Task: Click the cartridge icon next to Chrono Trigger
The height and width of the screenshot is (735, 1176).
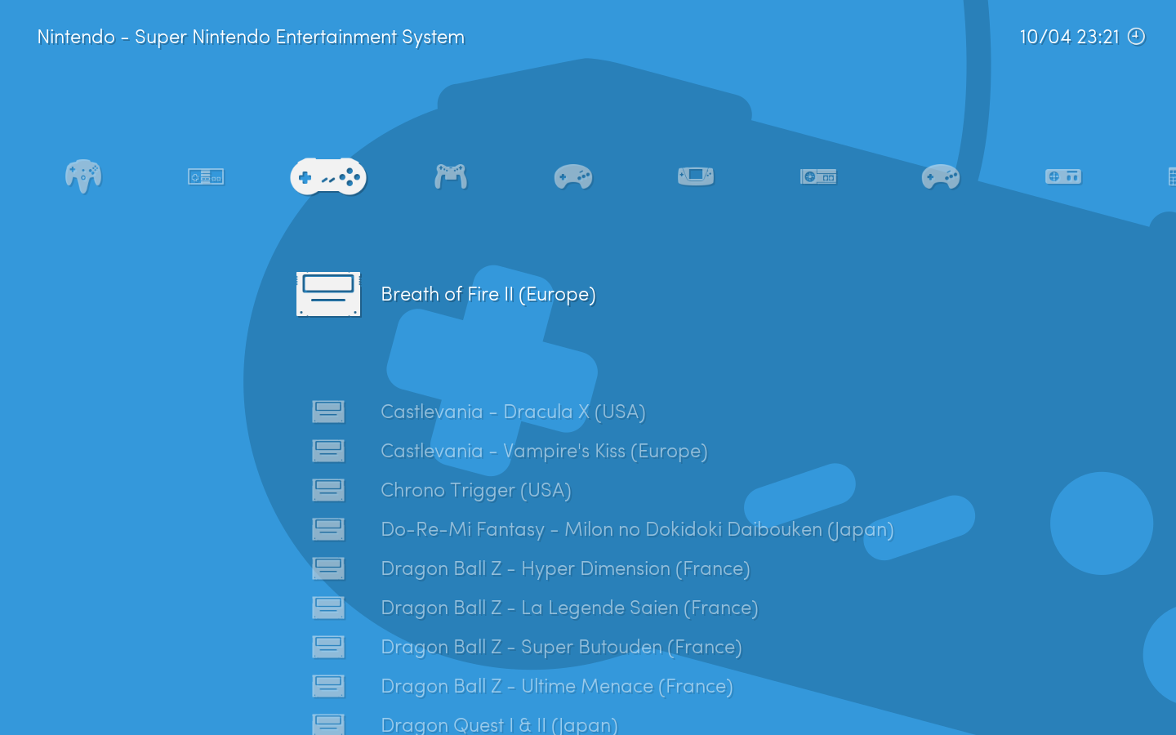Action: (328, 490)
